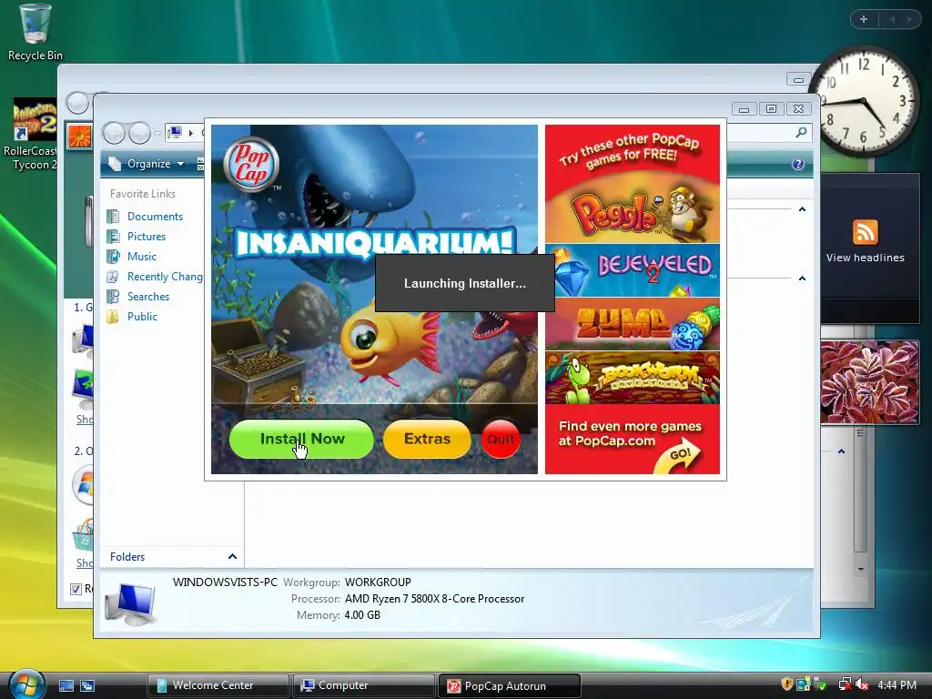Collapse the second group chevron in file list
932x699 pixels.
(x=802, y=279)
